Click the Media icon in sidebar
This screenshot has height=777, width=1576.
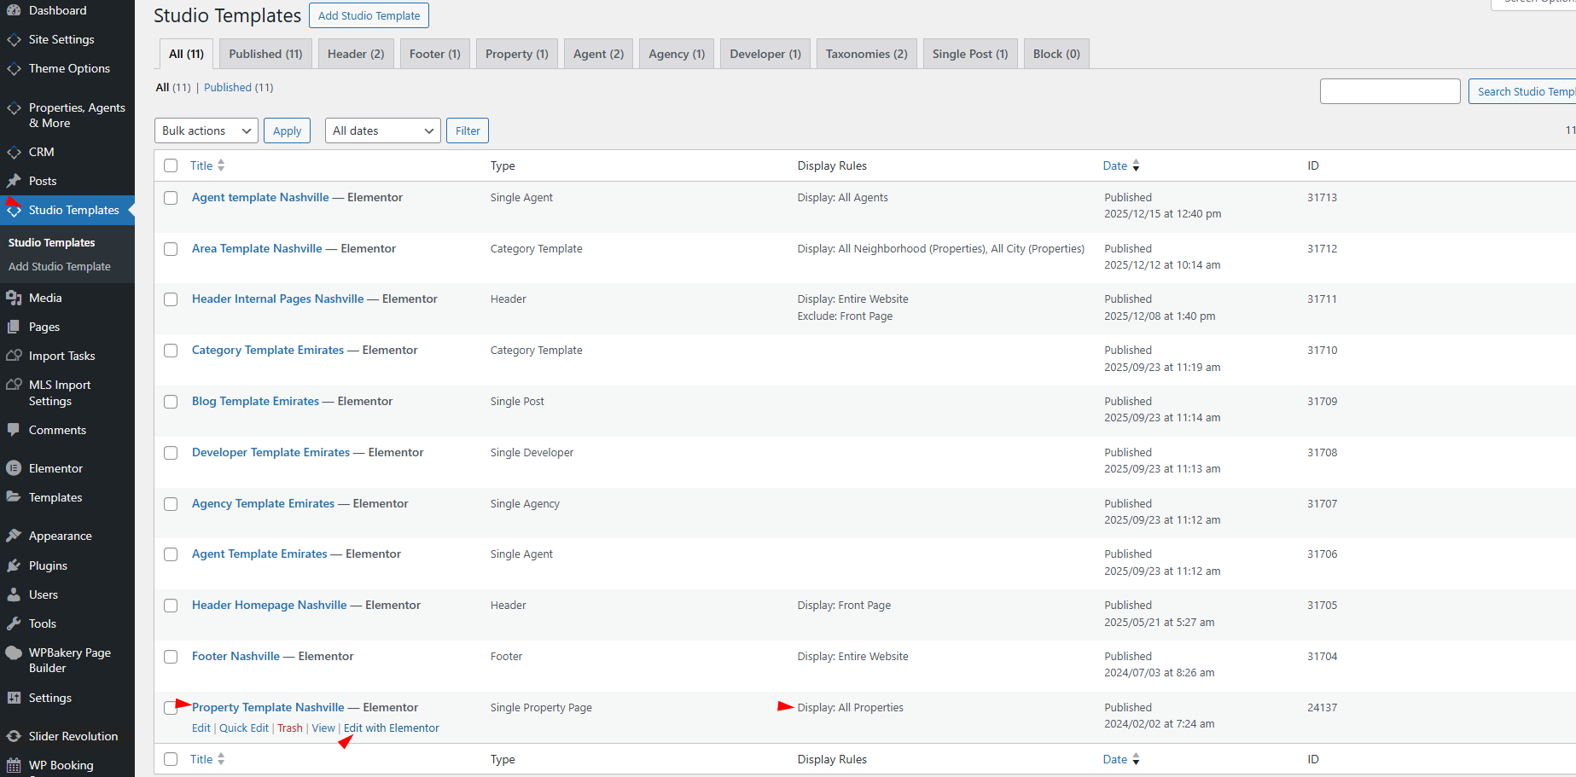point(14,298)
